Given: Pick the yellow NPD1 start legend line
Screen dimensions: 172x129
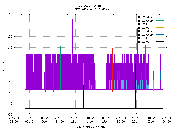Looking at the screenshot, I should coord(160,31).
